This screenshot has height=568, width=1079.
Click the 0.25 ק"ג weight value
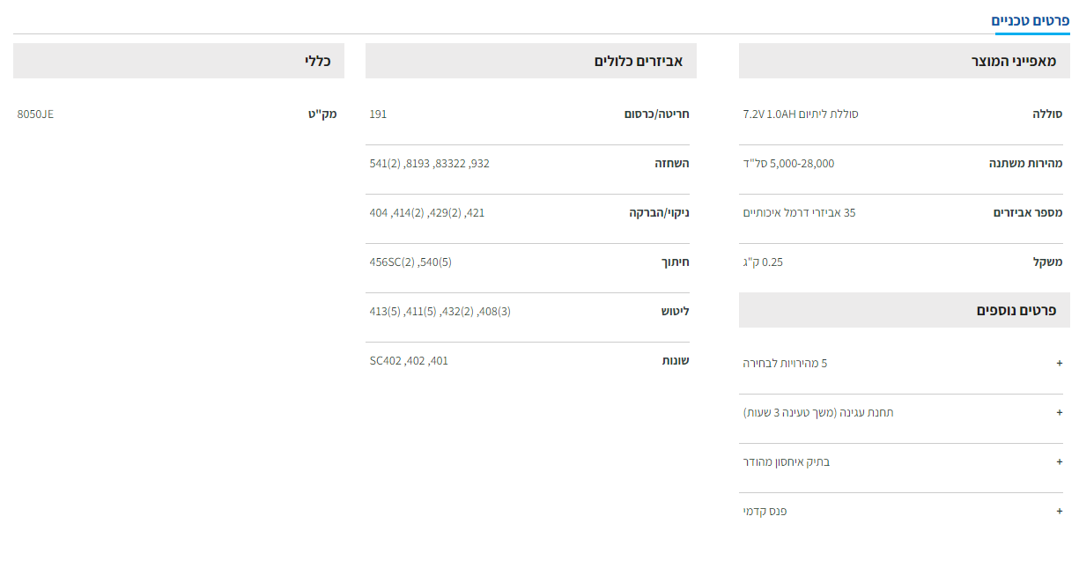pos(763,262)
